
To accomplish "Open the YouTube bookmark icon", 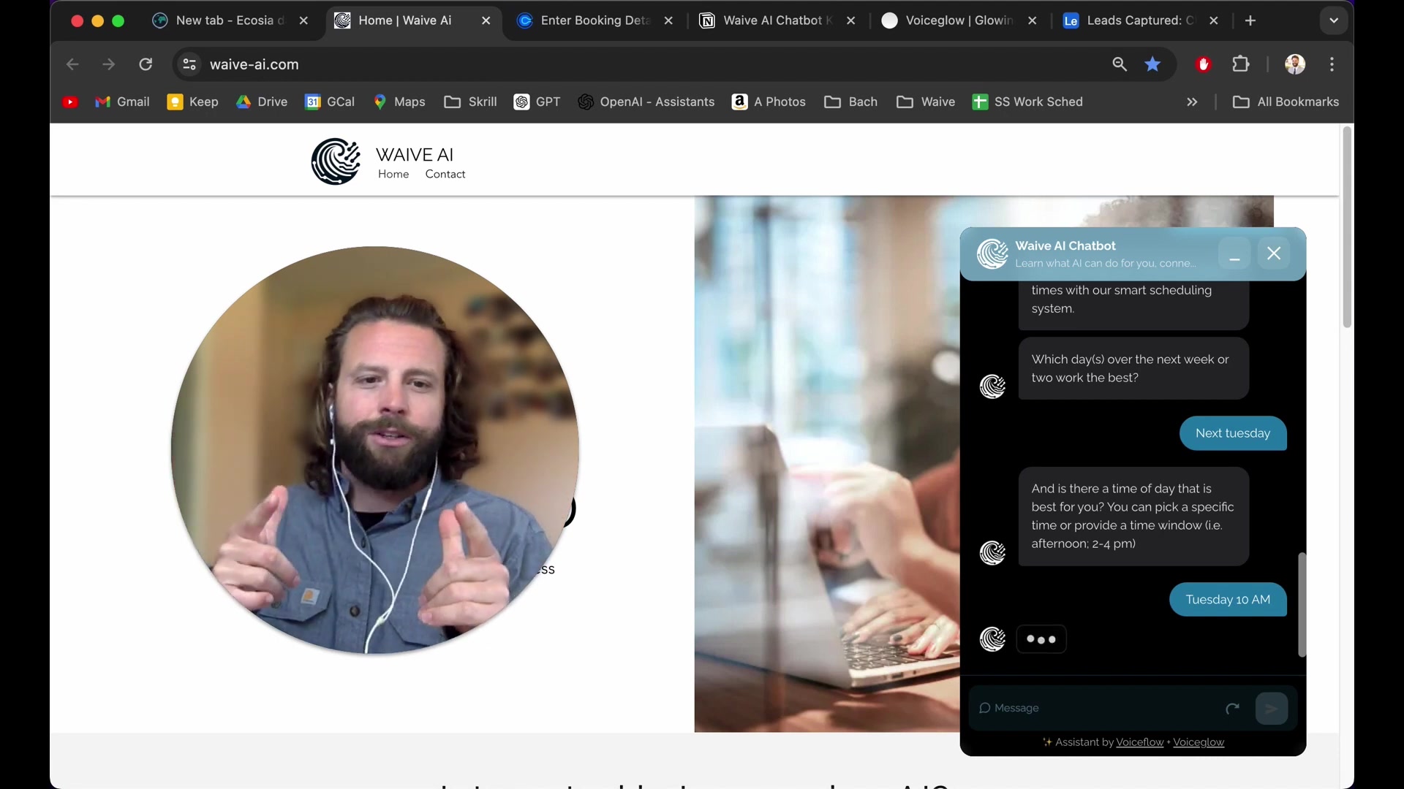I will pyautogui.click(x=70, y=102).
